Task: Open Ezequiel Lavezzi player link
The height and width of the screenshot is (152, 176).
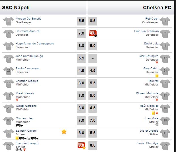Action: [x=27, y=143]
